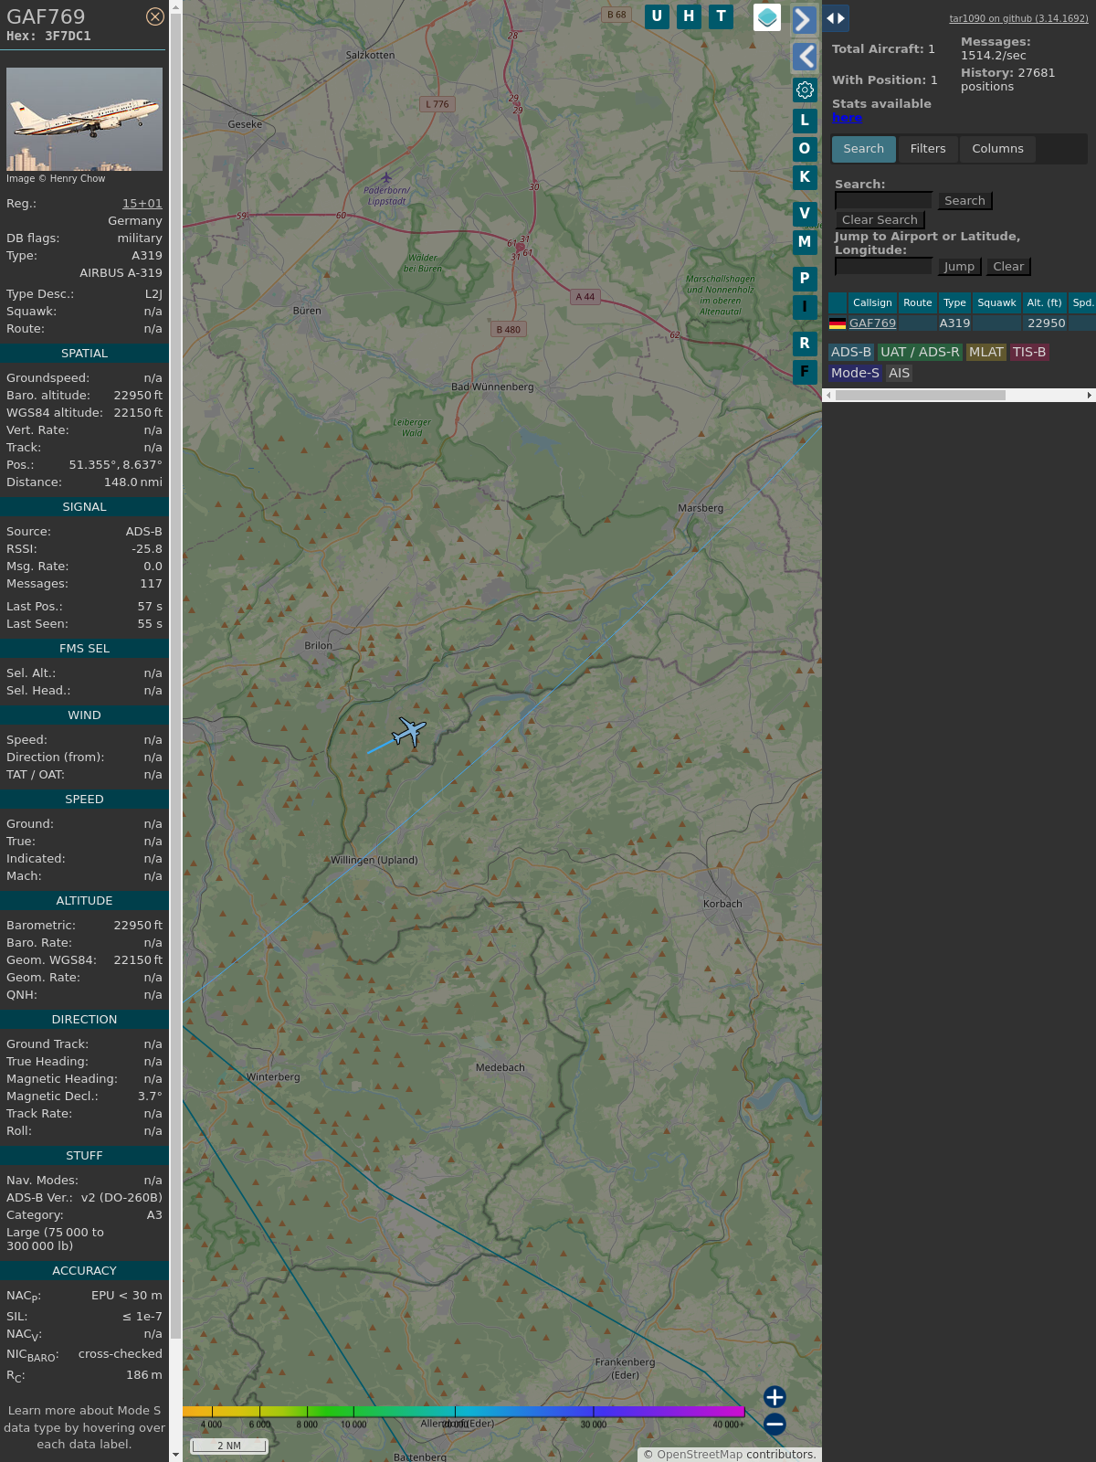Image resolution: width=1096 pixels, height=1462 pixels.
Task: Toggle the P map button
Action: click(x=805, y=278)
